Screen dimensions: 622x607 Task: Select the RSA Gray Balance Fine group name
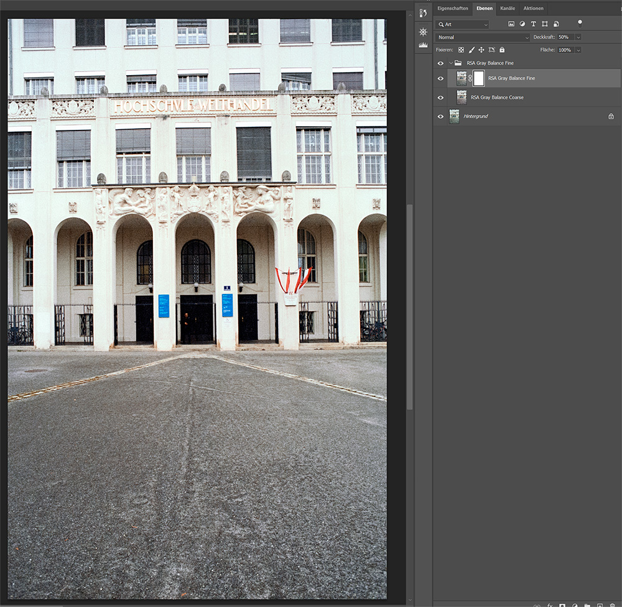490,63
